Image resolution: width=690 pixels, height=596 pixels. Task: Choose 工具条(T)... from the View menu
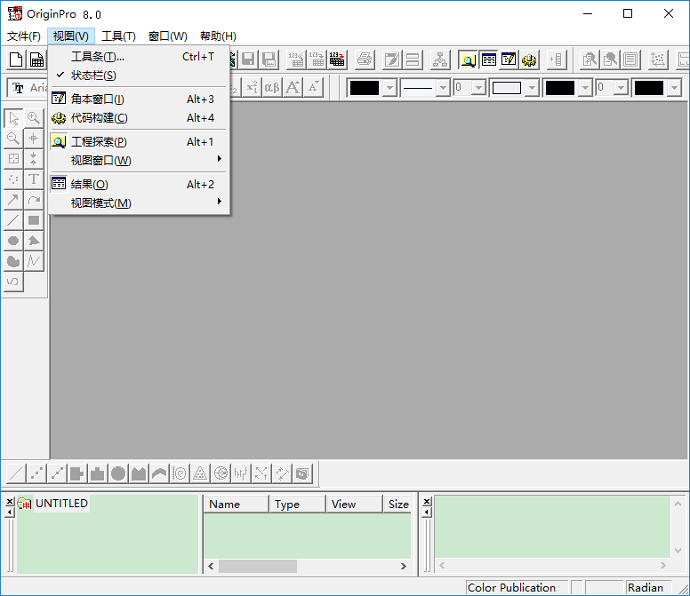coord(98,57)
